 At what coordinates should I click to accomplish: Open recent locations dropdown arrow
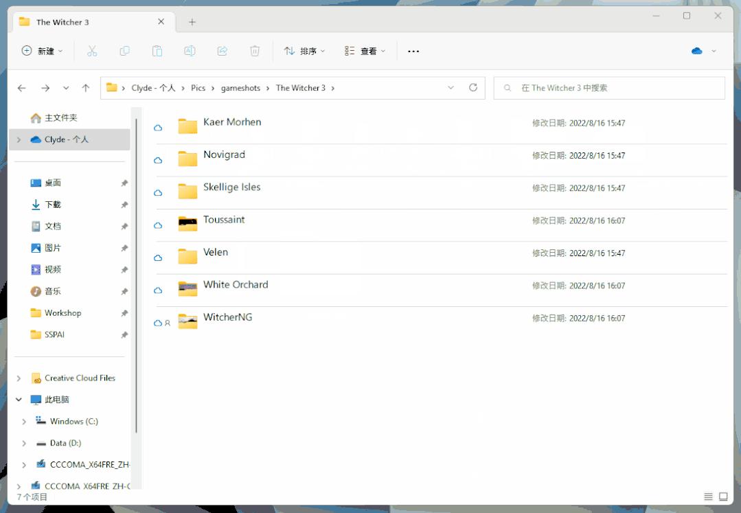(x=66, y=88)
